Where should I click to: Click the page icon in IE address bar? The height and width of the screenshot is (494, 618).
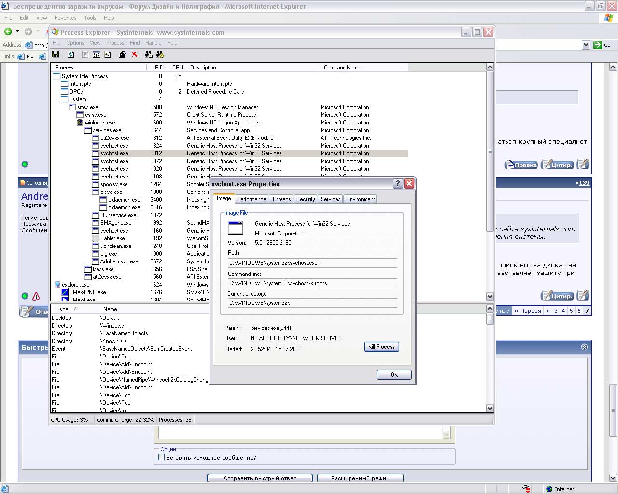click(28, 45)
